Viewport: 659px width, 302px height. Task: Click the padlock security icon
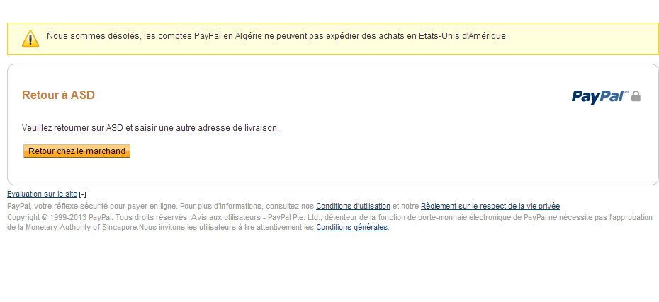pos(636,96)
